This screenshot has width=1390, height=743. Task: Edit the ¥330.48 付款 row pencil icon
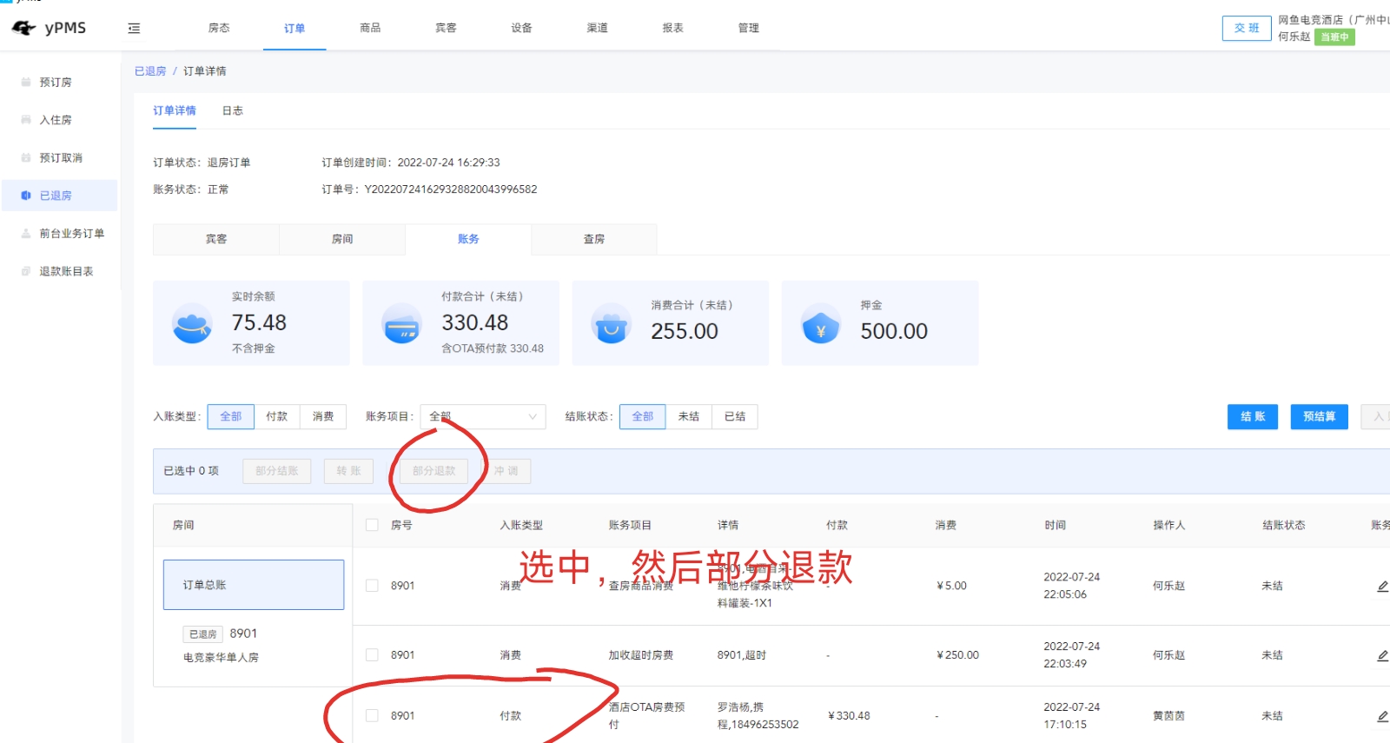coord(1382,716)
